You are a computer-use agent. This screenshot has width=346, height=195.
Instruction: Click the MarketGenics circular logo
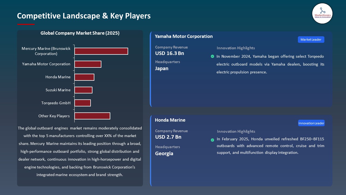(322, 14)
